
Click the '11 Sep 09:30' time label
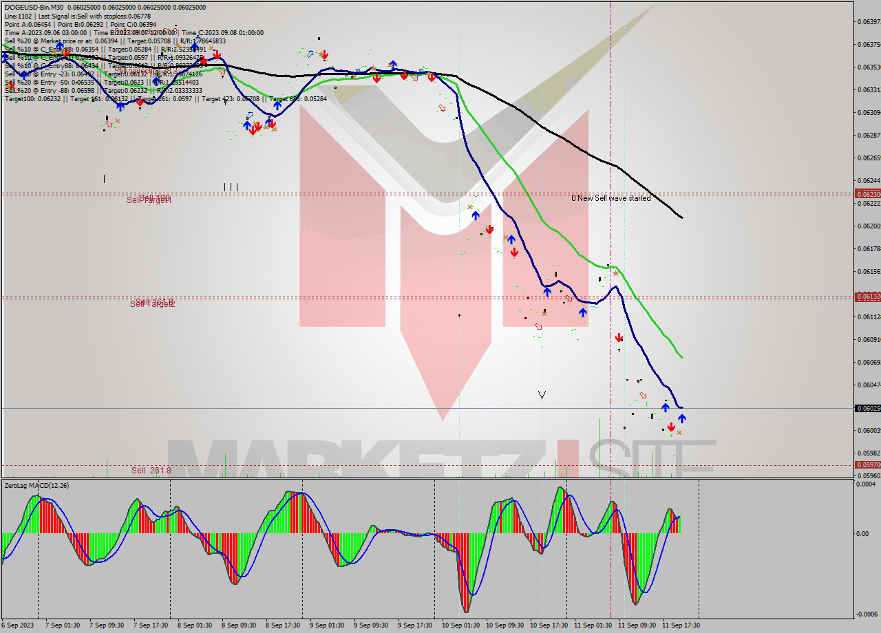coord(637,625)
